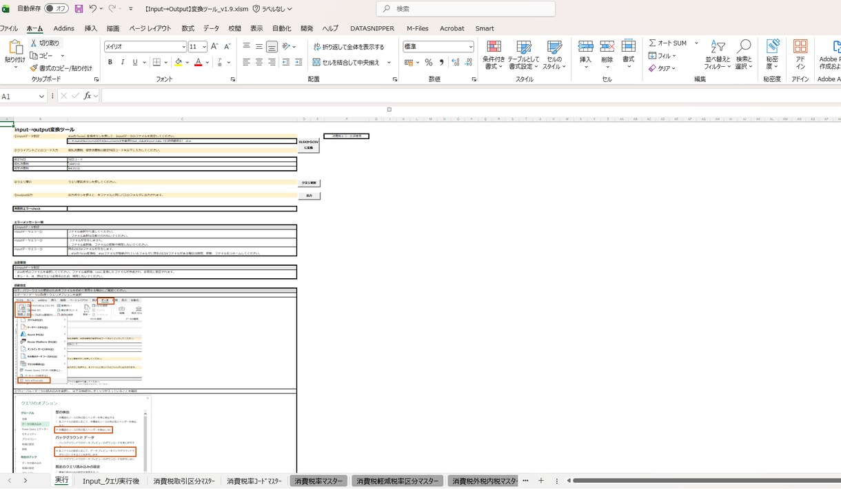This screenshot has width=841, height=489.
Task: Open the font name メイリオ dropdown
Action: pos(183,47)
